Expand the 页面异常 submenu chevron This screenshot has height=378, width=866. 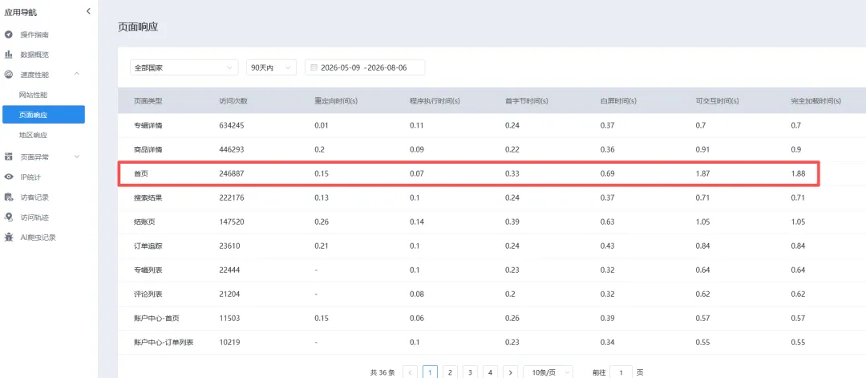point(77,157)
